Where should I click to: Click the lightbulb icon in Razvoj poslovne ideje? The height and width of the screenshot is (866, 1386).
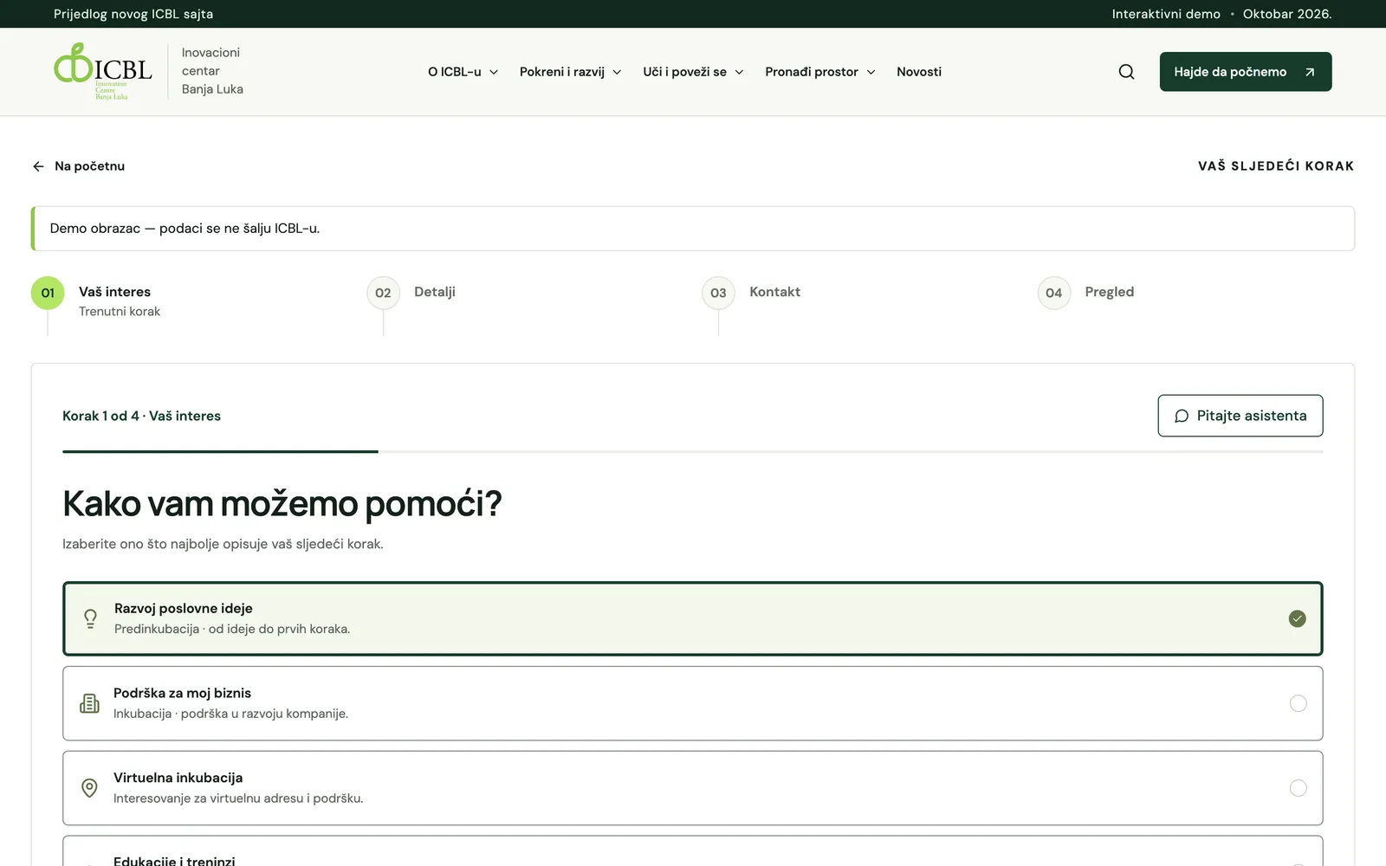[x=90, y=618]
